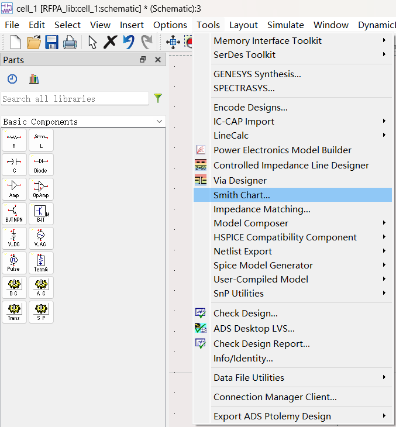Save the design with the floppy disk icon
The width and height of the screenshot is (396, 427).
(51, 42)
